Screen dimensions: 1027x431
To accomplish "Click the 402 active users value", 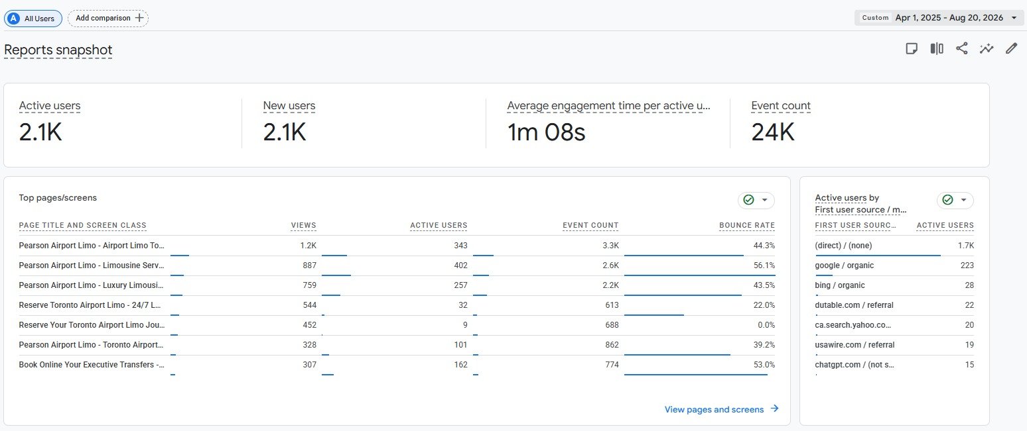I will click(460, 265).
